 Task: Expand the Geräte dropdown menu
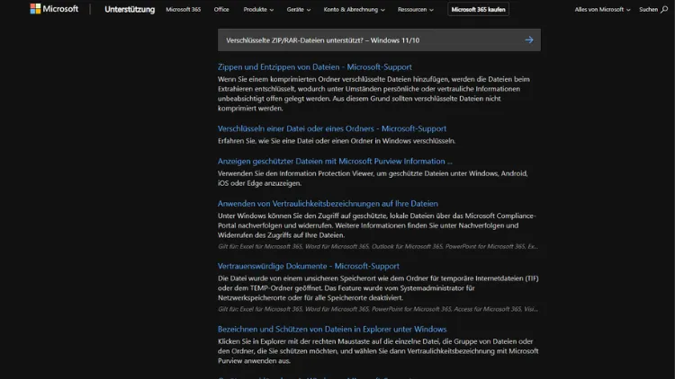tap(298, 10)
